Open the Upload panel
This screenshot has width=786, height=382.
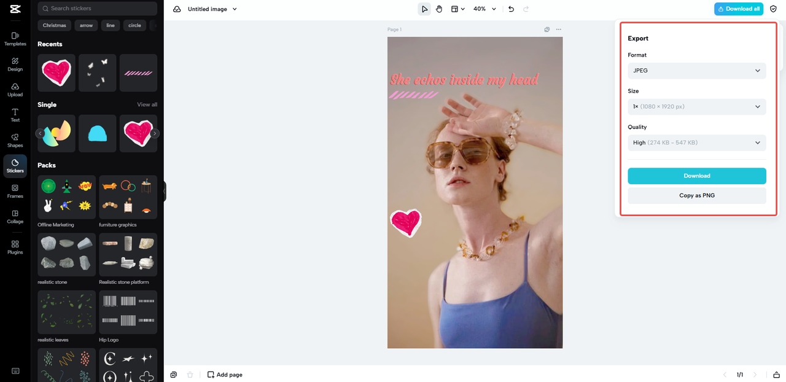coord(15,90)
